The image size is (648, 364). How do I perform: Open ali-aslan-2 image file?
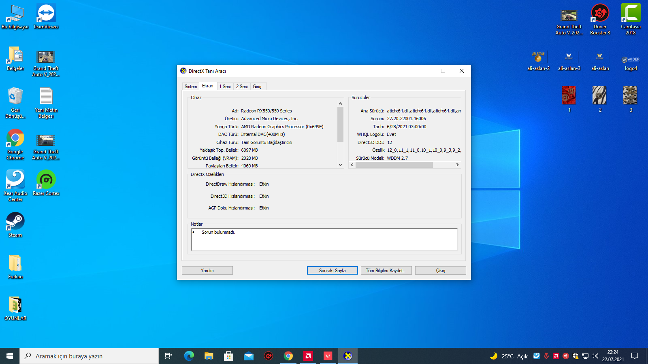coord(538,61)
